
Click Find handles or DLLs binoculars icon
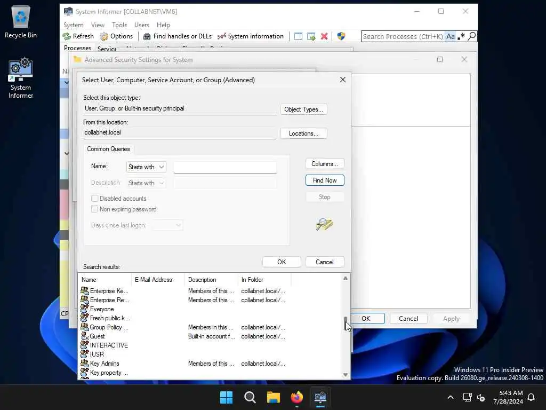coord(147,36)
